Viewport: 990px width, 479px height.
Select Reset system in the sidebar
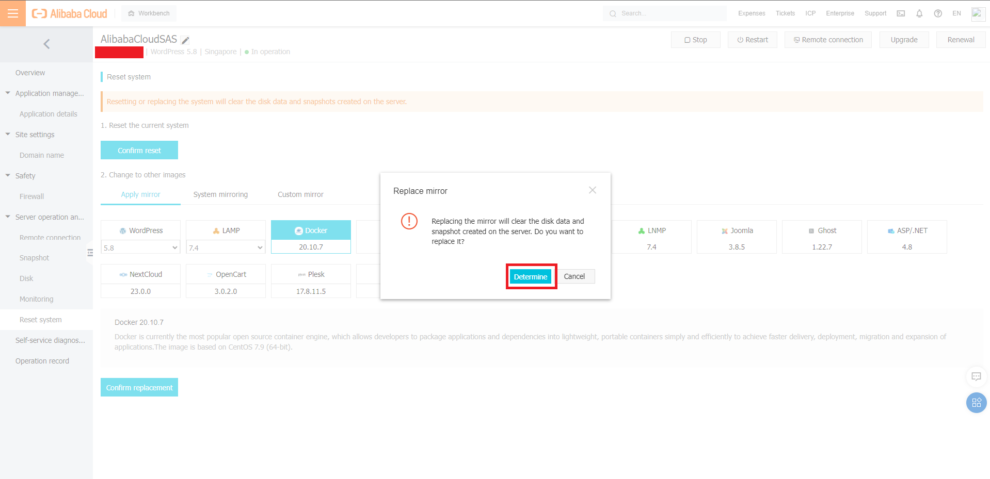coord(46,320)
